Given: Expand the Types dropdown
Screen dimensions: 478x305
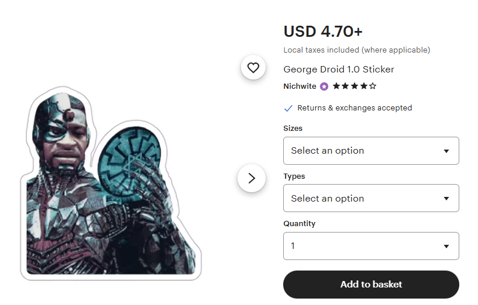Looking at the screenshot, I should [x=371, y=198].
